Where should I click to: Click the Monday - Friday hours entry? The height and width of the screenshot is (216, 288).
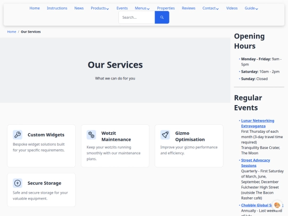coord(261,62)
